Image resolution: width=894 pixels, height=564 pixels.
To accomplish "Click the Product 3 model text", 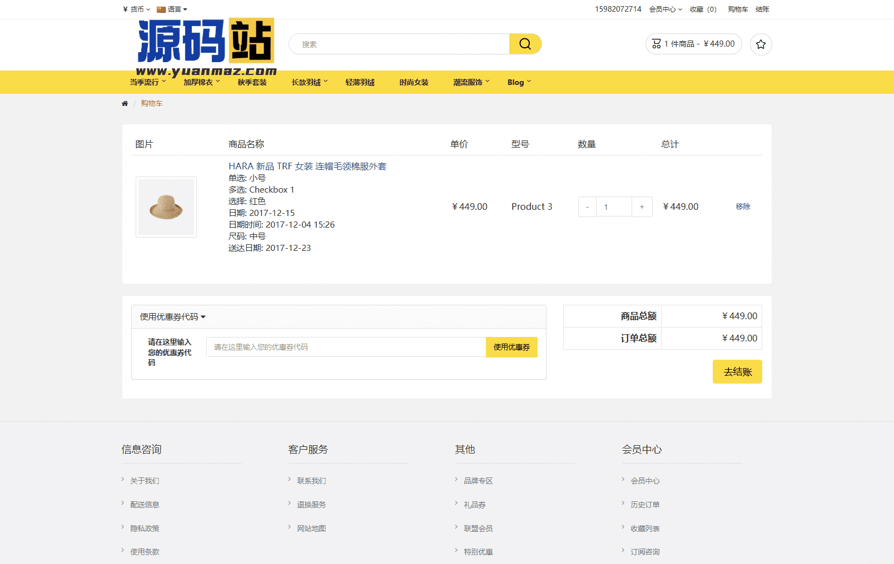I will 532,207.
